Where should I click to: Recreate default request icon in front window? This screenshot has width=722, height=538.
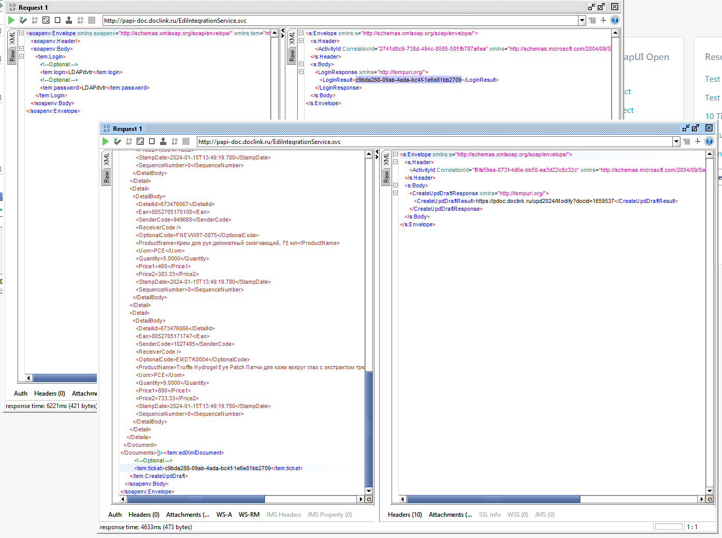129,141
